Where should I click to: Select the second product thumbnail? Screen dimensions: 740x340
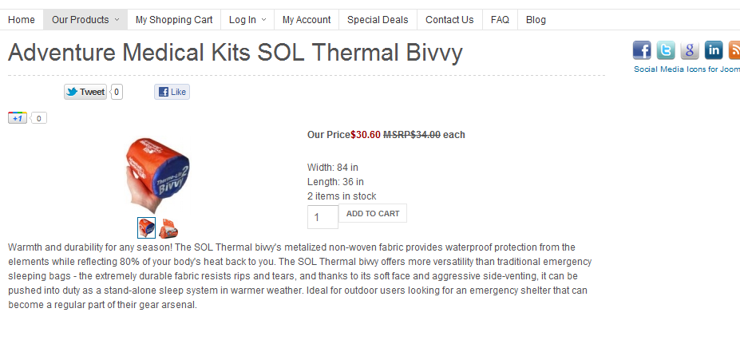168,228
